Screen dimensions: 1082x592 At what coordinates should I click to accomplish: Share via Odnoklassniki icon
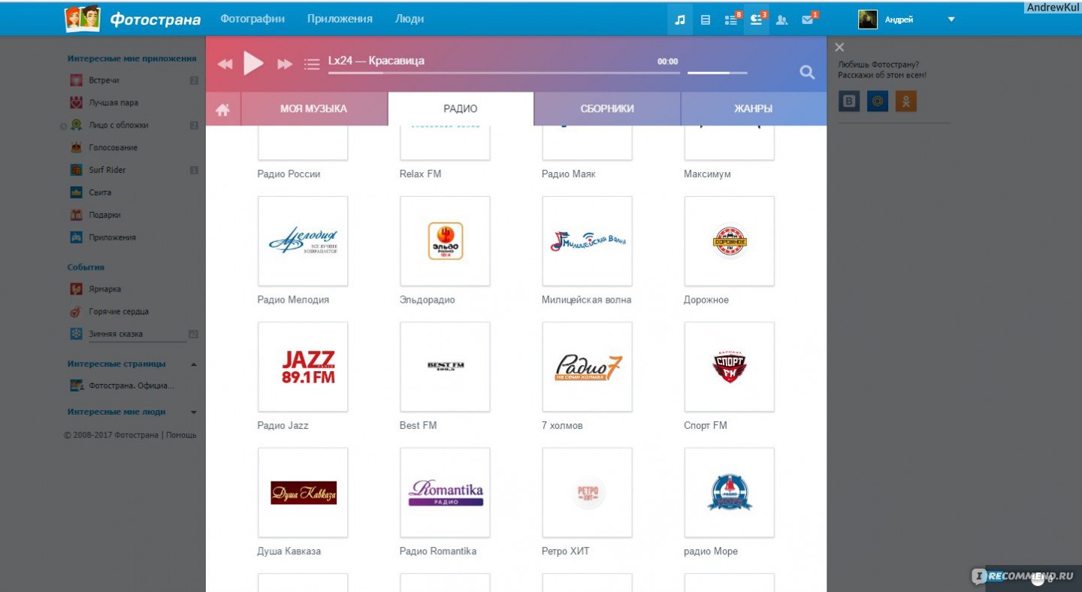click(x=906, y=101)
